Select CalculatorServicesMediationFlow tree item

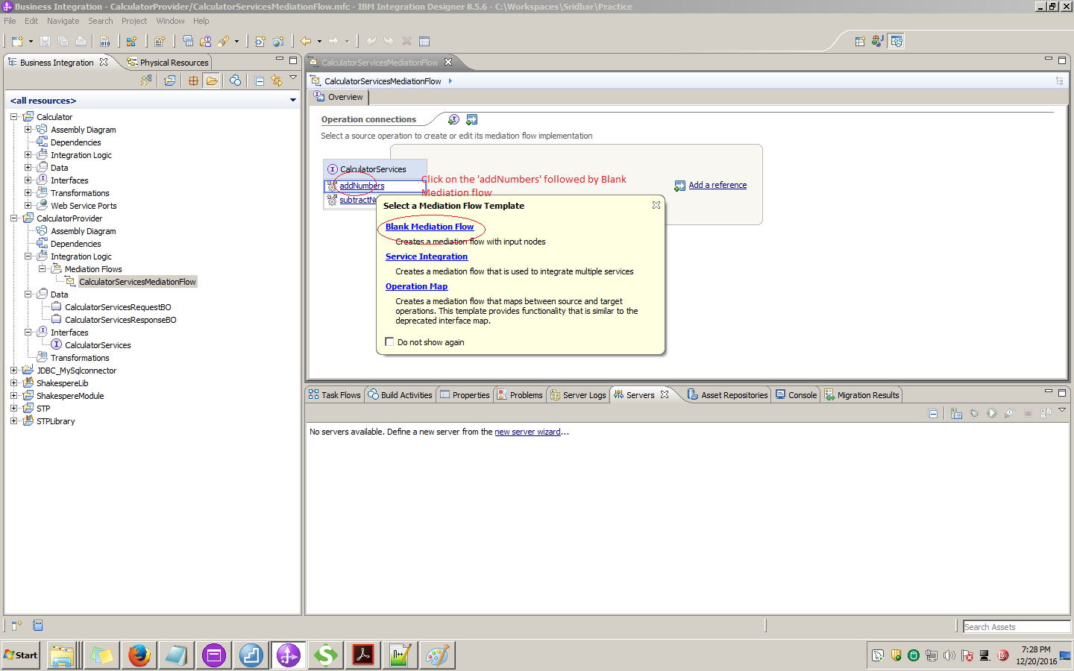137,282
